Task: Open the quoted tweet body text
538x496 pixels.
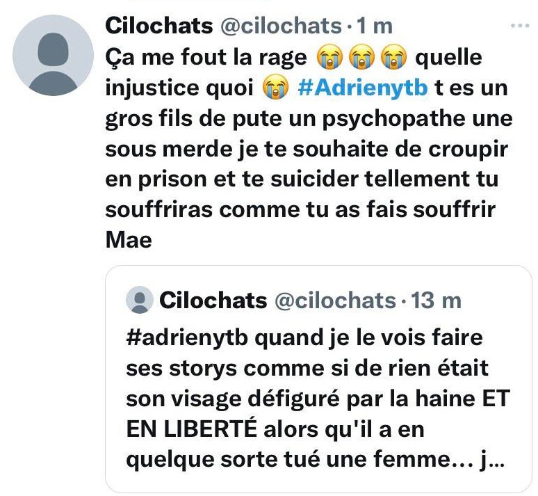Action: tap(318, 399)
